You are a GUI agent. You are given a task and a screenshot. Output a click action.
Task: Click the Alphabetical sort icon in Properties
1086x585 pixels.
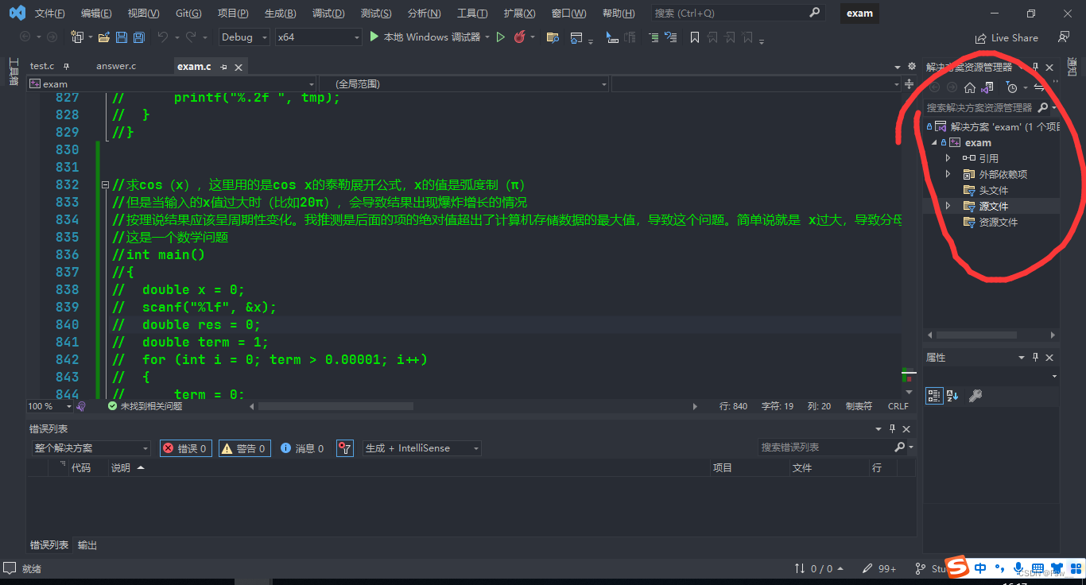coord(952,395)
